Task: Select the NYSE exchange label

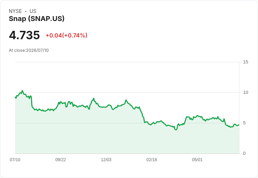Action: tap(15, 11)
